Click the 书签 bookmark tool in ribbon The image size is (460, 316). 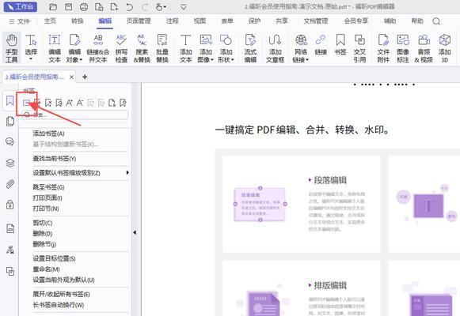[x=340, y=44]
